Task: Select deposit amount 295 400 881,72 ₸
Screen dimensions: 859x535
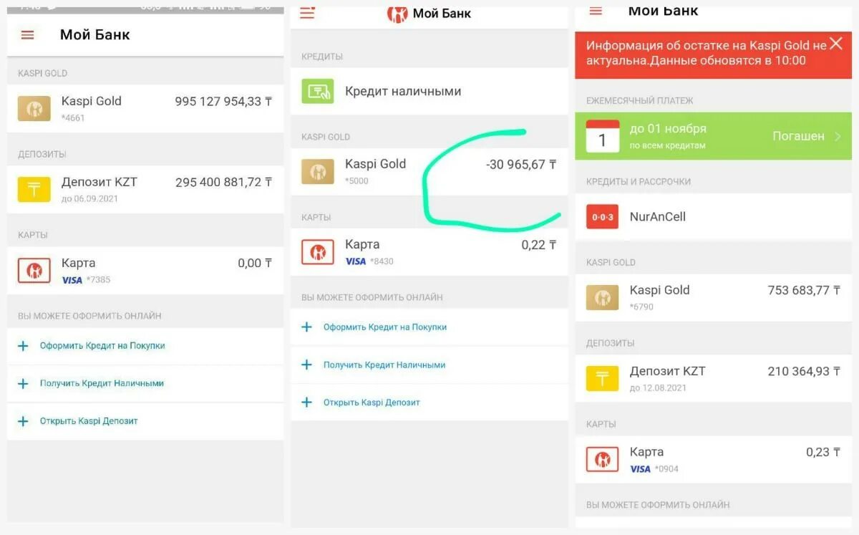Action: point(223,183)
